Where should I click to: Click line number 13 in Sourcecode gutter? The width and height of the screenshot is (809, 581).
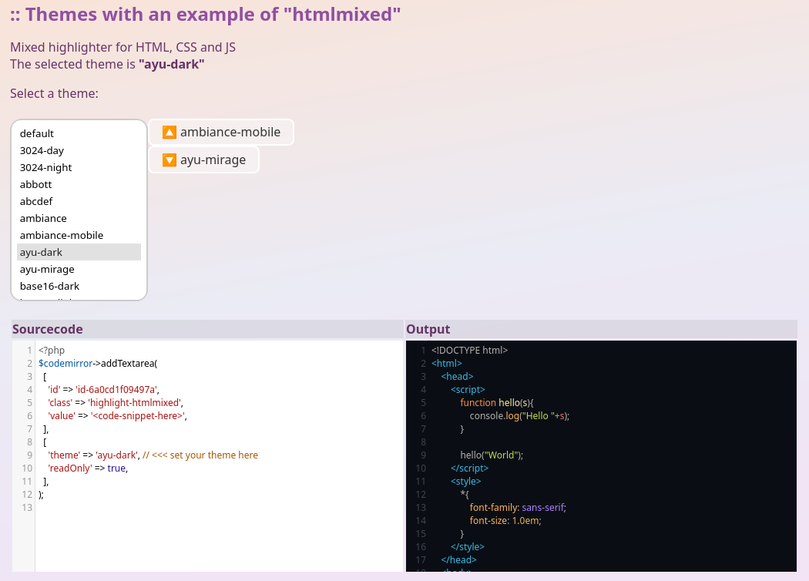[27, 508]
